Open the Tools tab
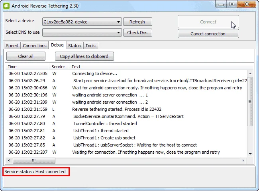 tap(90, 46)
